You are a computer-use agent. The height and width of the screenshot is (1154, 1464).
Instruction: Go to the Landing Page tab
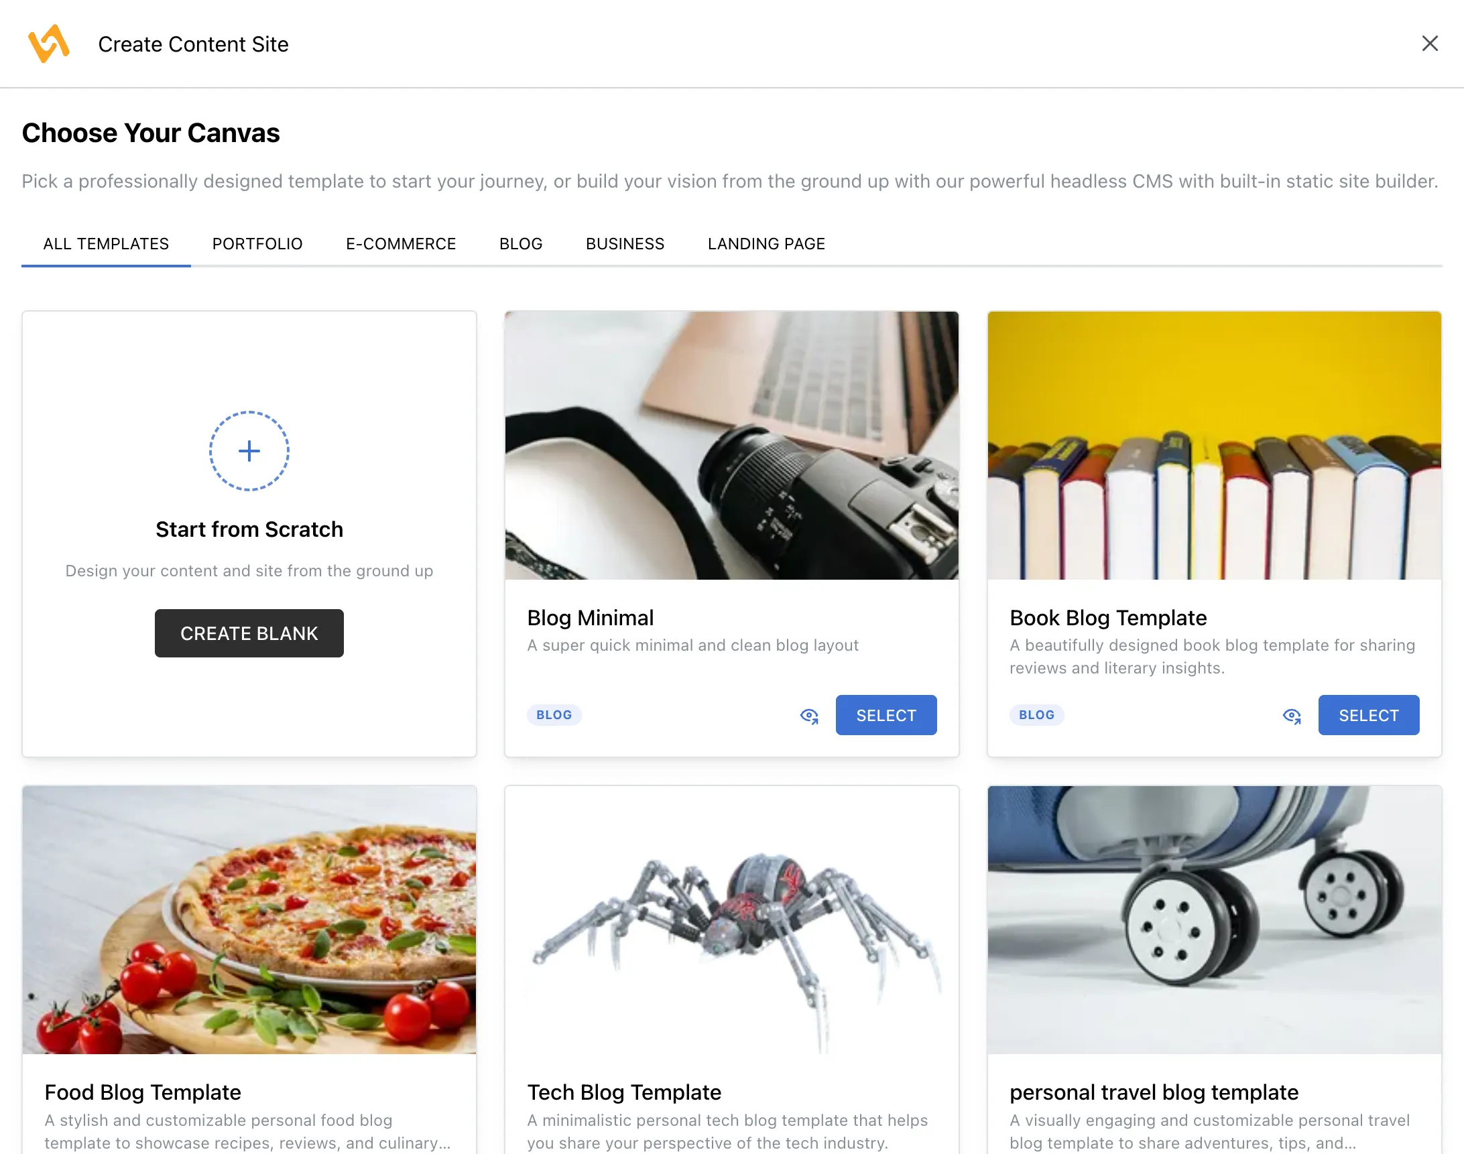coord(766,244)
